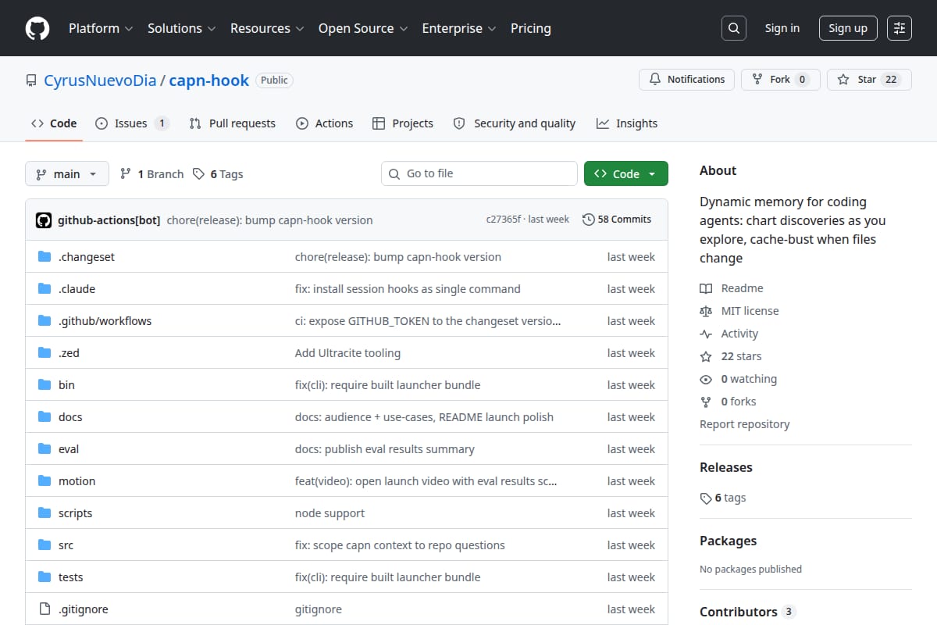Click the eval folder icon
This screenshot has height=625, width=937.
[x=45, y=449]
